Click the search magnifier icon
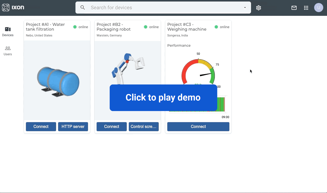This screenshot has width=327, height=193. (x=83, y=8)
